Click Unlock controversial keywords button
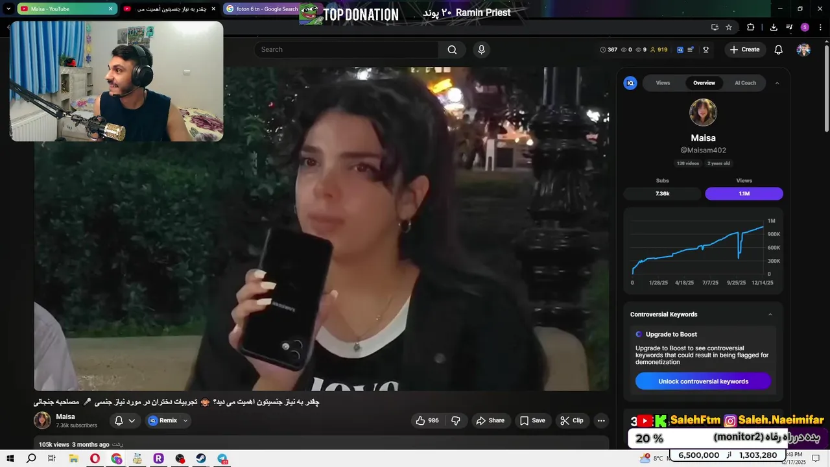The image size is (830, 467). click(x=703, y=381)
